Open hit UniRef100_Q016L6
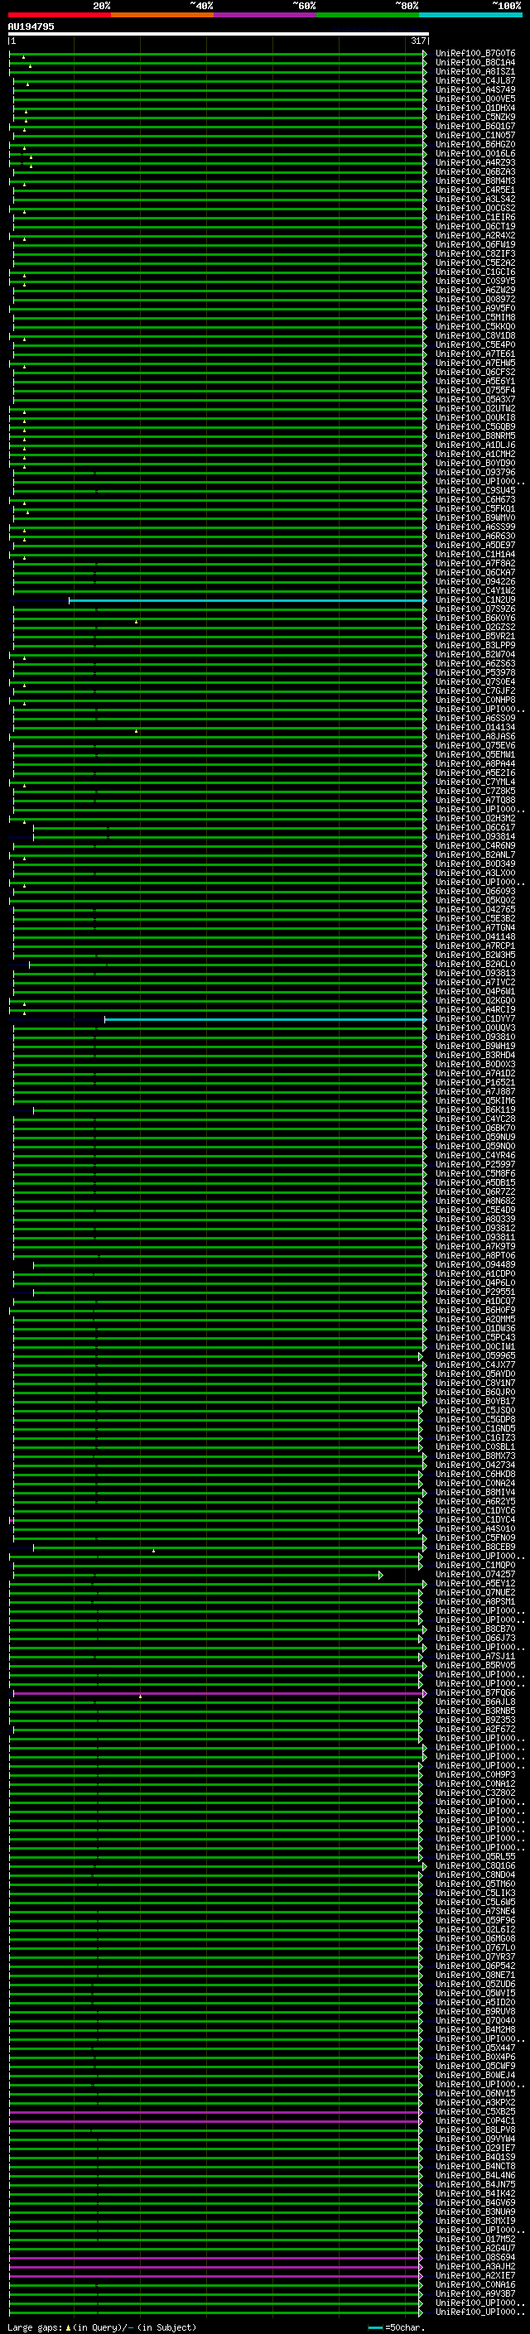Screen dimensions: 530x2334 (475, 153)
